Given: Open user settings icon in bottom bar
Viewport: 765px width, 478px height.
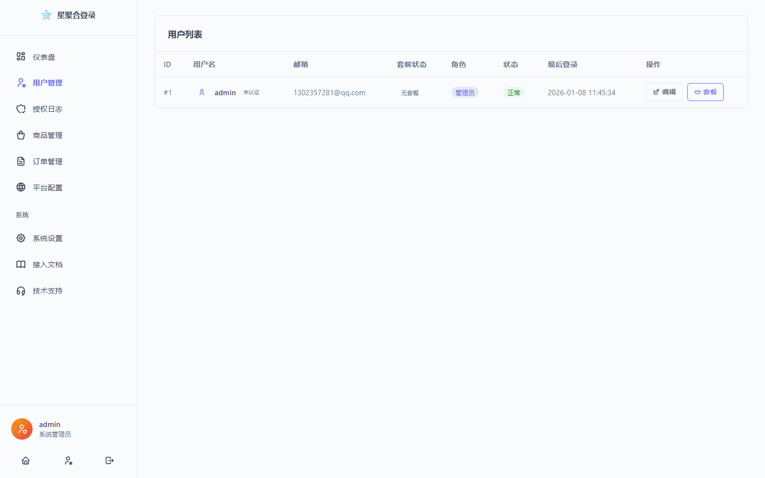Looking at the screenshot, I should click(x=68, y=461).
